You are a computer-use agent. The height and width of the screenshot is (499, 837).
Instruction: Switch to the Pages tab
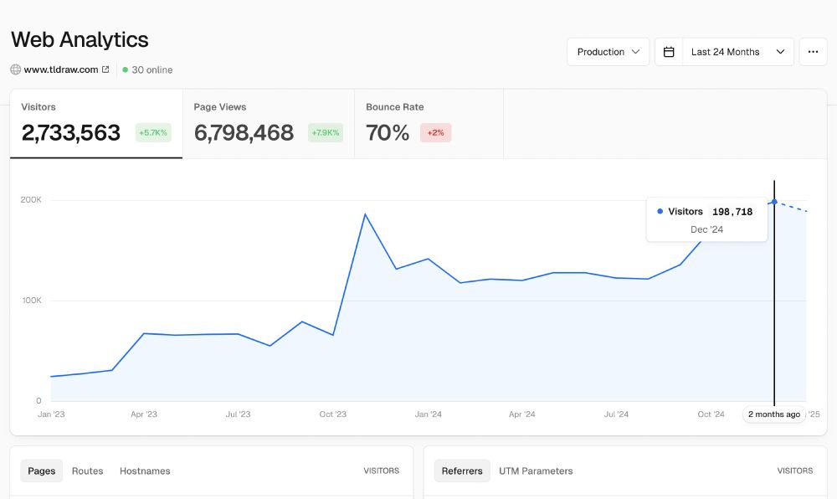coord(42,471)
